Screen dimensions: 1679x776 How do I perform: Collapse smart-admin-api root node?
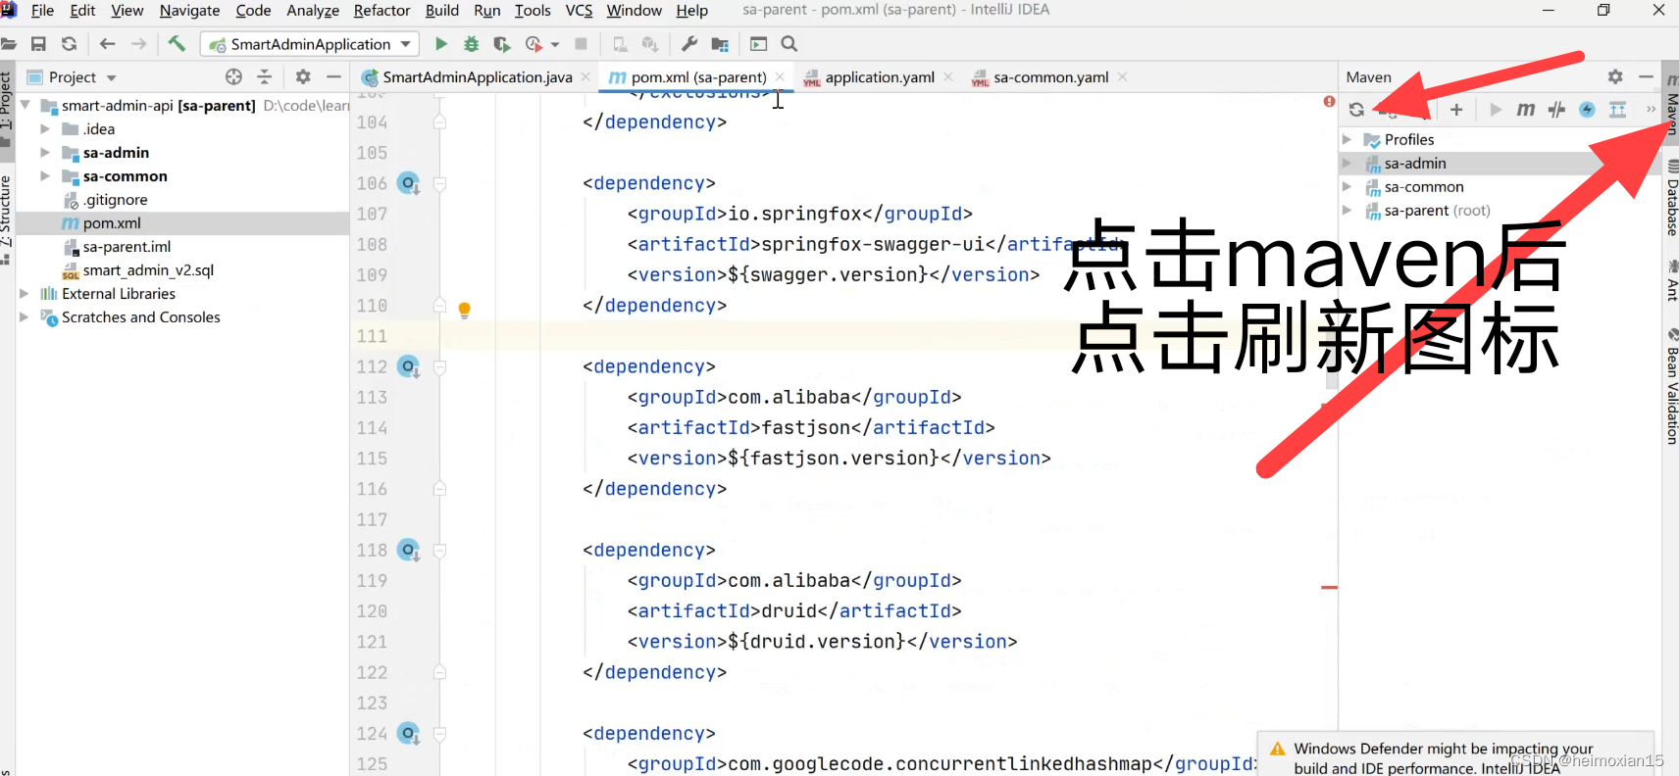tap(25, 106)
